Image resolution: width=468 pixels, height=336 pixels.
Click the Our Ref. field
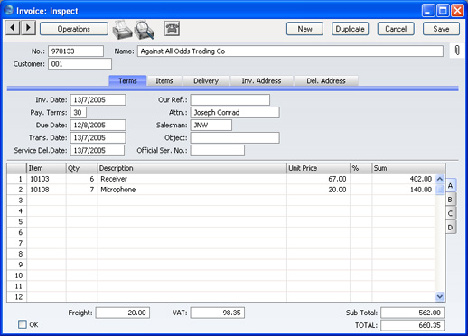[230, 100]
